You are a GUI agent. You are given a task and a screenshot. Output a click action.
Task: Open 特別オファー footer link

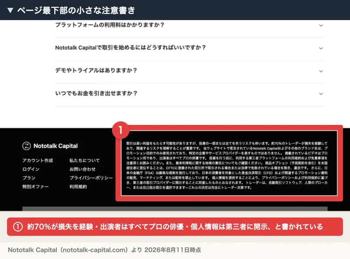point(35,186)
